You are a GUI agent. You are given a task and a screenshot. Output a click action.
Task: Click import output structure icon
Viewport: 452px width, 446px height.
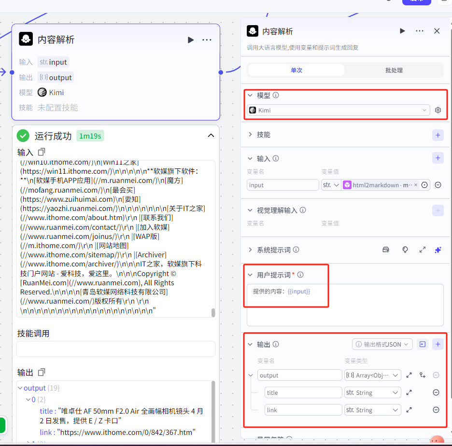423,344
